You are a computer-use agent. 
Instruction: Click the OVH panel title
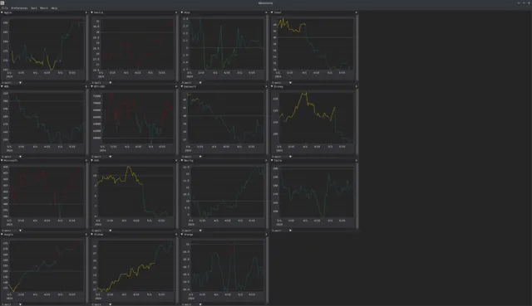coord(96,160)
